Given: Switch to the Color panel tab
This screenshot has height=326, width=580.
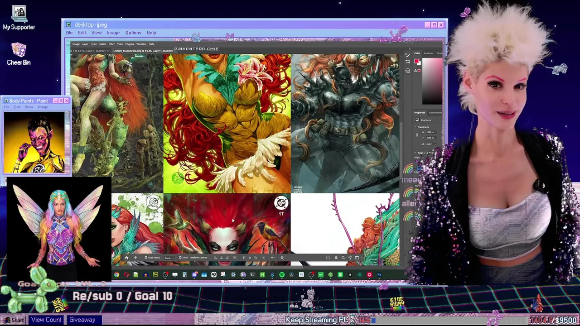Looking at the screenshot, I should point(417,53).
